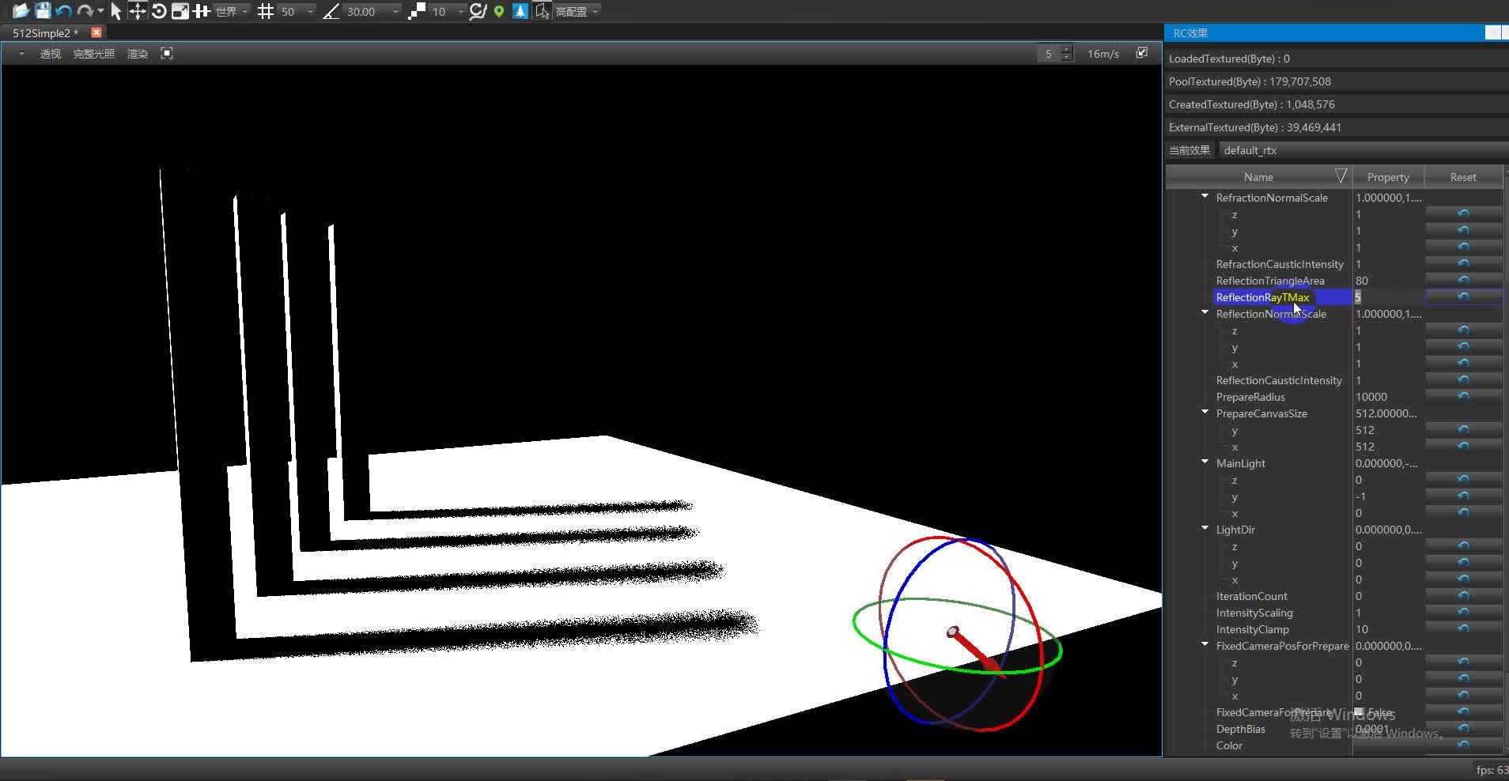Click the save icon in the toolbar
The height and width of the screenshot is (781, 1509).
pyautogui.click(x=43, y=11)
